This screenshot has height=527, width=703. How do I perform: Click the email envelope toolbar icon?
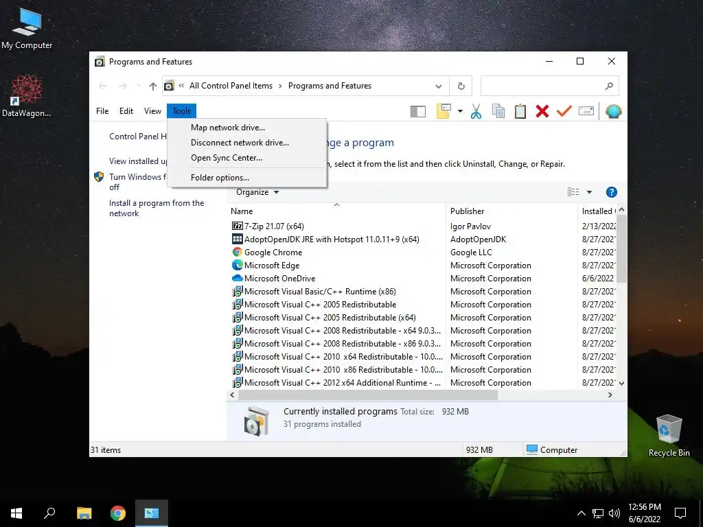pos(586,110)
